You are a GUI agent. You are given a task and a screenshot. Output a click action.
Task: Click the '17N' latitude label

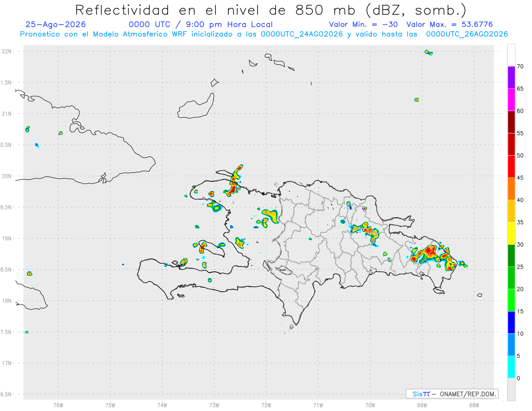pos(7,363)
